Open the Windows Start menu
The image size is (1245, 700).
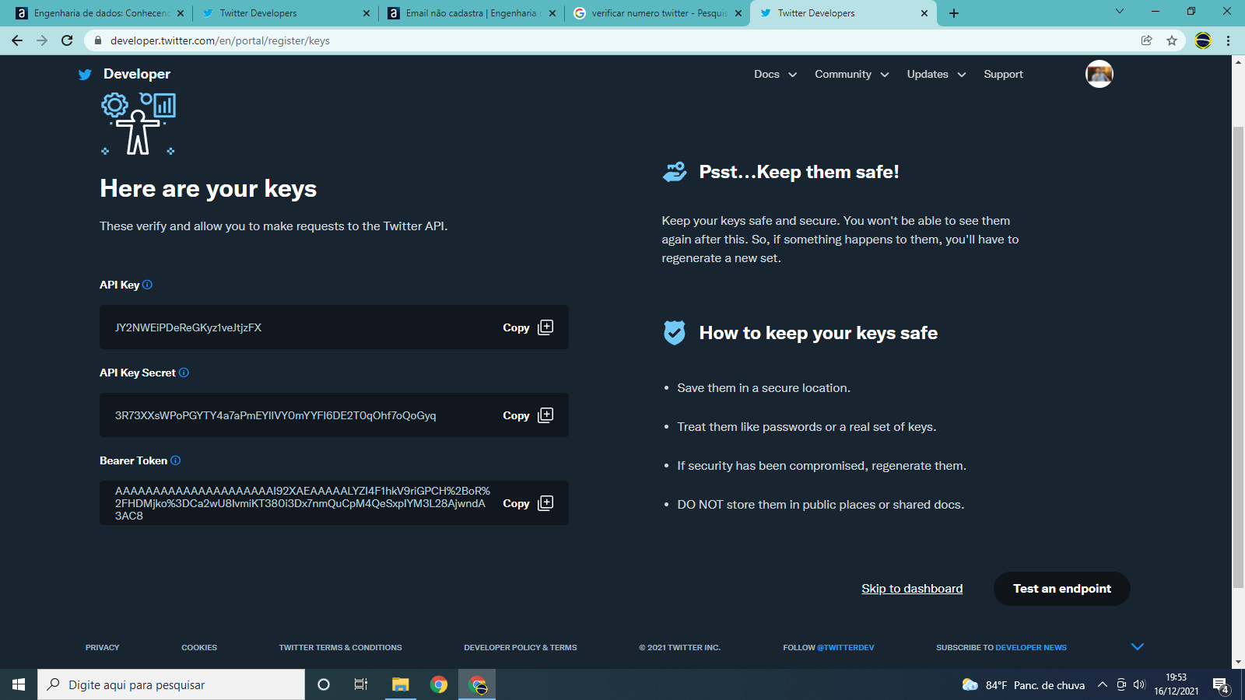coord(19,684)
